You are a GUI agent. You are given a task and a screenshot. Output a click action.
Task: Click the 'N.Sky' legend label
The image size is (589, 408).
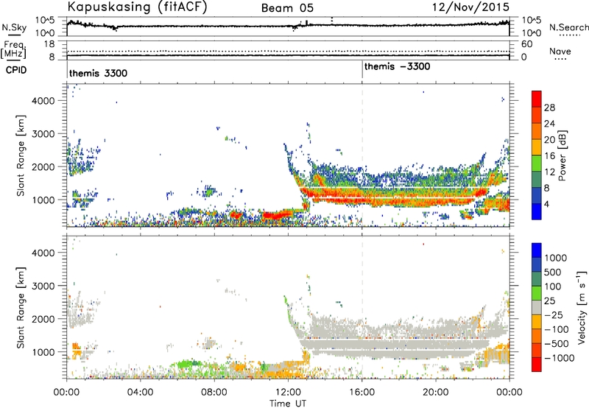[14, 27]
